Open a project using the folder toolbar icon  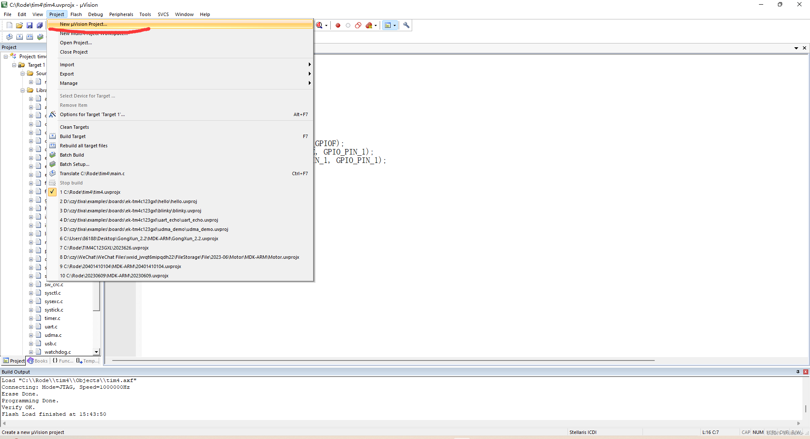(x=19, y=25)
